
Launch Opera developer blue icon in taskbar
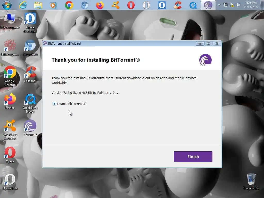click(162, 5)
